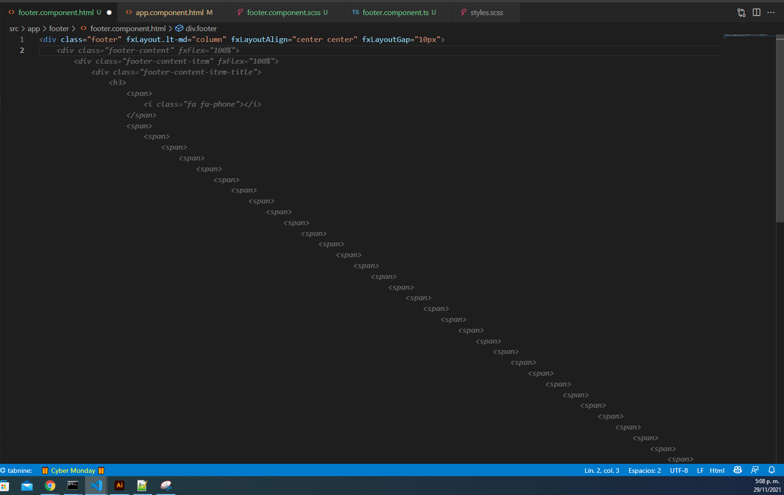Image resolution: width=784 pixels, height=495 pixels.
Task: Open the app breadcrumb folder
Action: click(34, 29)
